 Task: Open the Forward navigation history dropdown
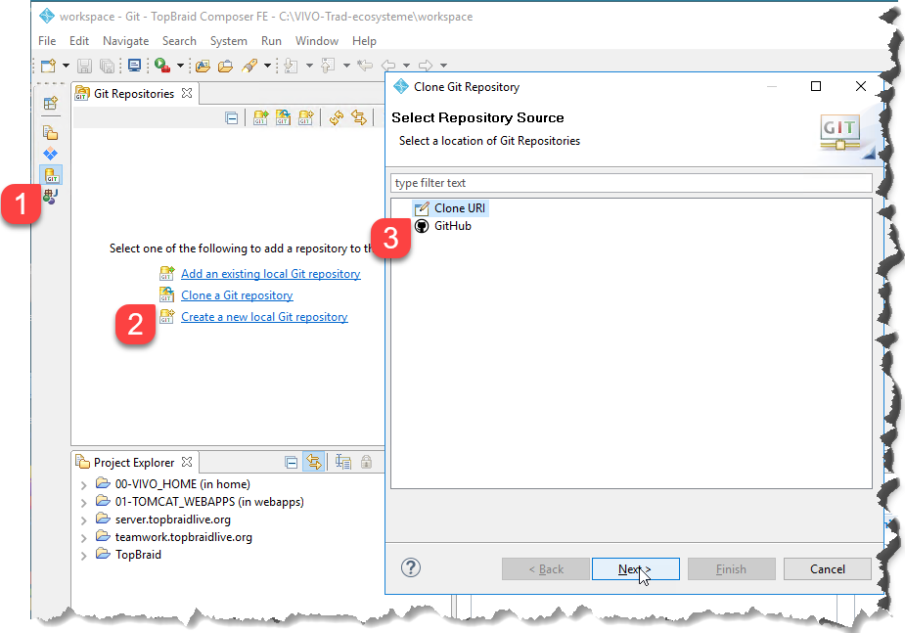(443, 66)
